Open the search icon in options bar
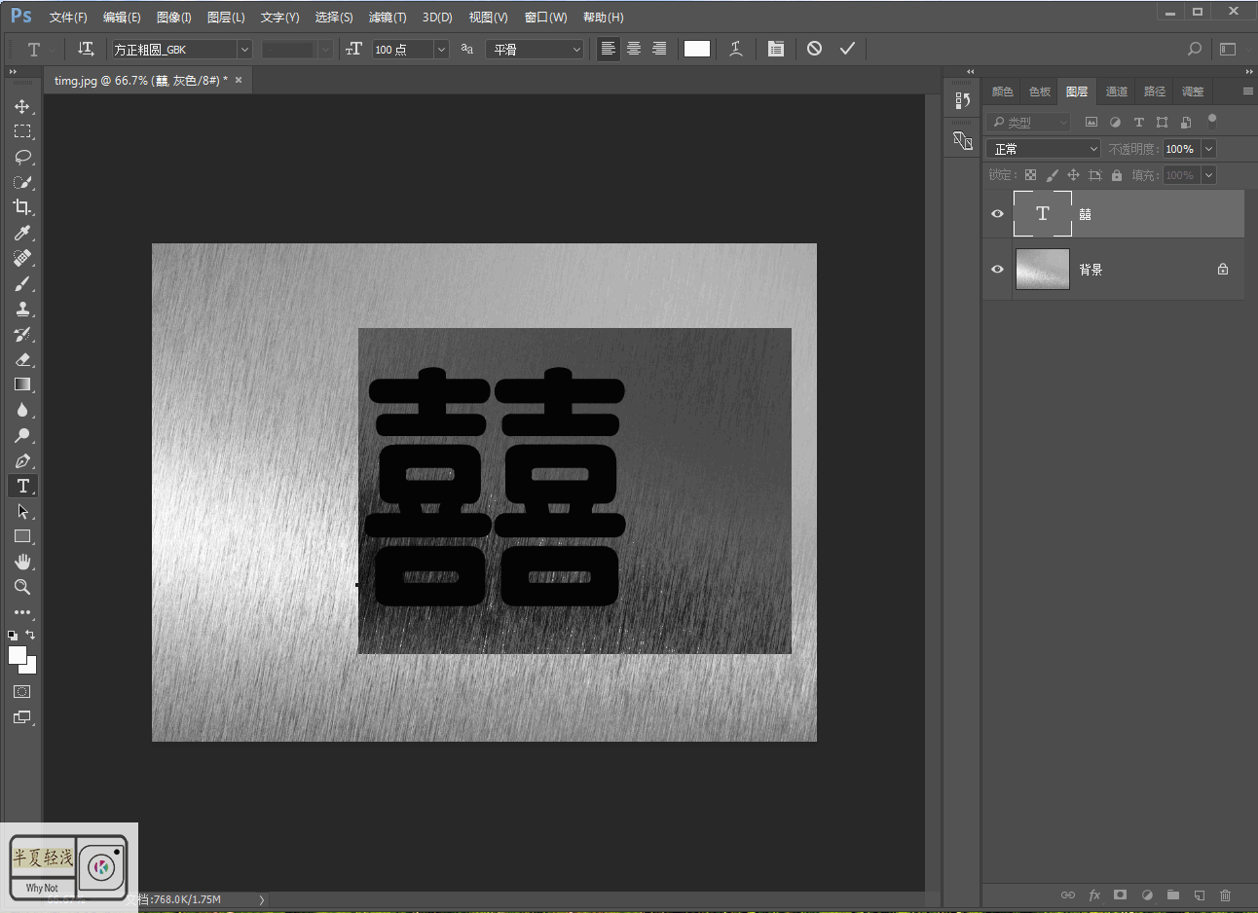The image size is (1258, 913). (1195, 49)
